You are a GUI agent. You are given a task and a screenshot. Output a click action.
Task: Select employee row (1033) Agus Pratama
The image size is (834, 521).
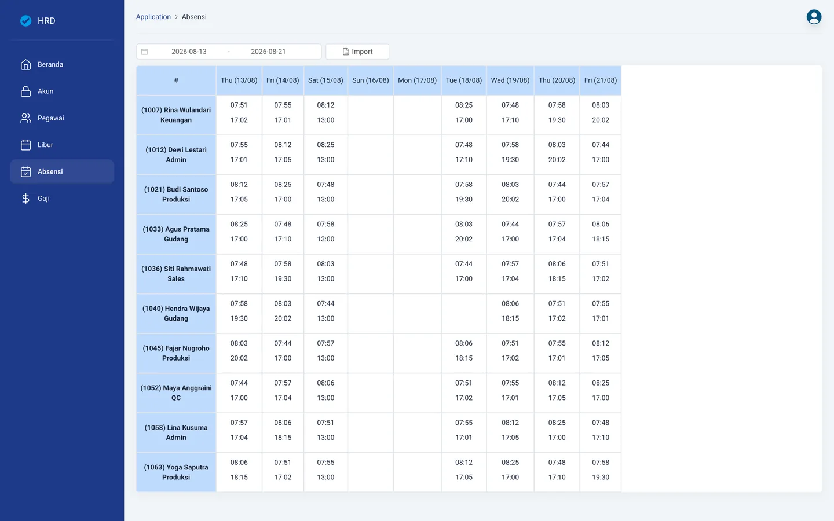[x=176, y=234]
